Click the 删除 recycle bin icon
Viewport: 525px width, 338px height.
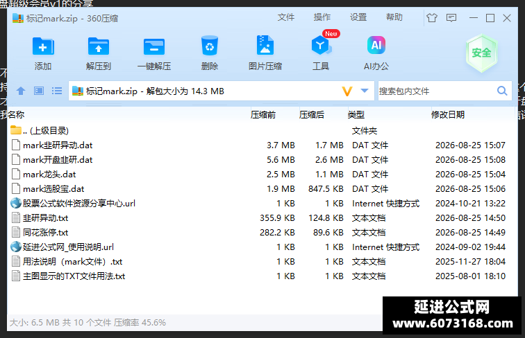tap(210, 46)
